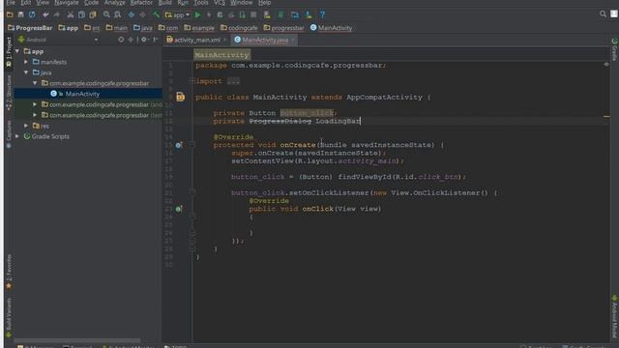The height and width of the screenshot is (348, 619).
Task: Hide the Project panel with pin icon
Action: coord(156,40)
